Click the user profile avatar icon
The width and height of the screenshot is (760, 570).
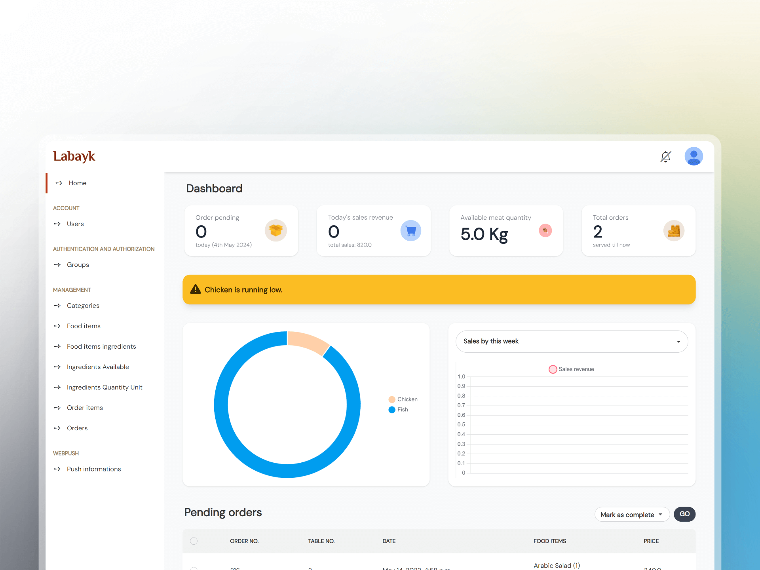coord(694,156)
